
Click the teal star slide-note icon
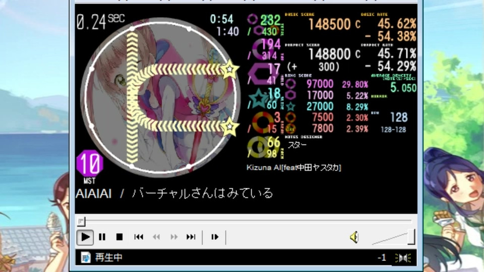click(x=259, y=98)
